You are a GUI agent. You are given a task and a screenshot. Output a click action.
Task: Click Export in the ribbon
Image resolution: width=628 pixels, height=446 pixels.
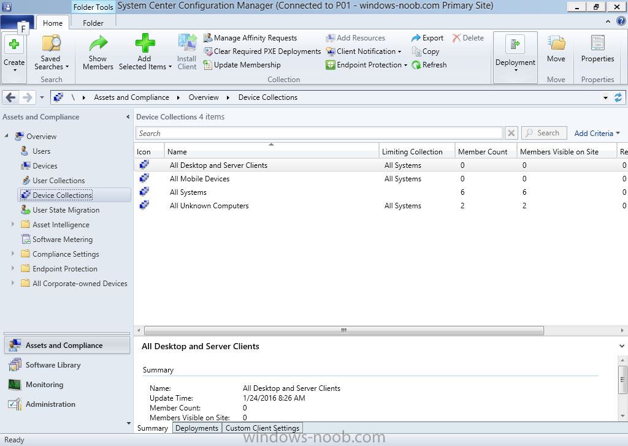click(x=427, y=38)
